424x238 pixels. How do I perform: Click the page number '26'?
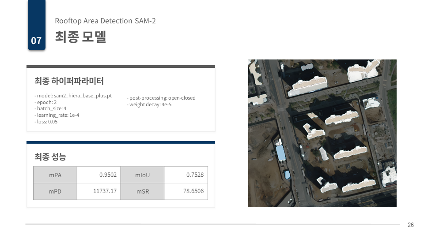(x=410, y=225)
